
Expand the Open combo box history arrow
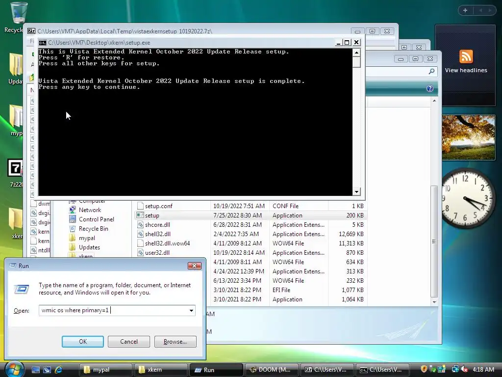coord(191,310)
